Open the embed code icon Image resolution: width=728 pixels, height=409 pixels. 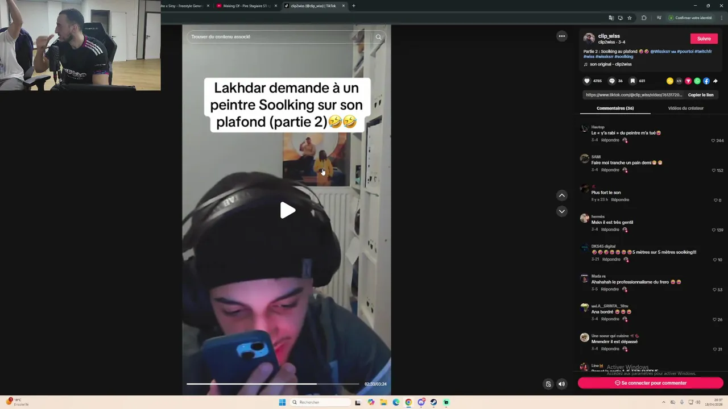point(679,81)
